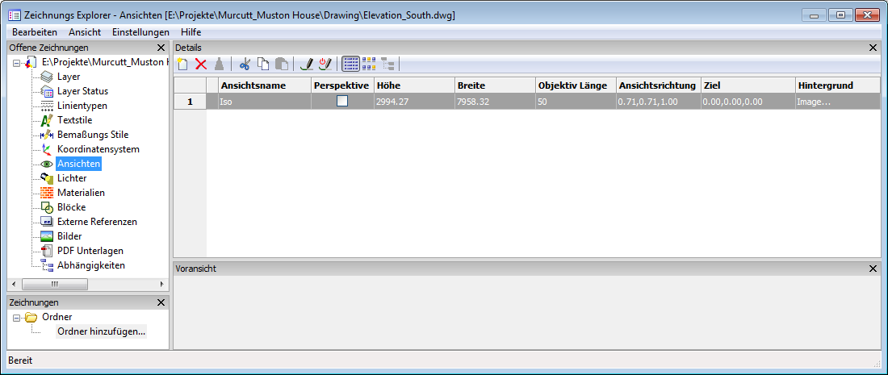
Task: Select the Externe Referenzen tree item
Action: tap(97, 222)
